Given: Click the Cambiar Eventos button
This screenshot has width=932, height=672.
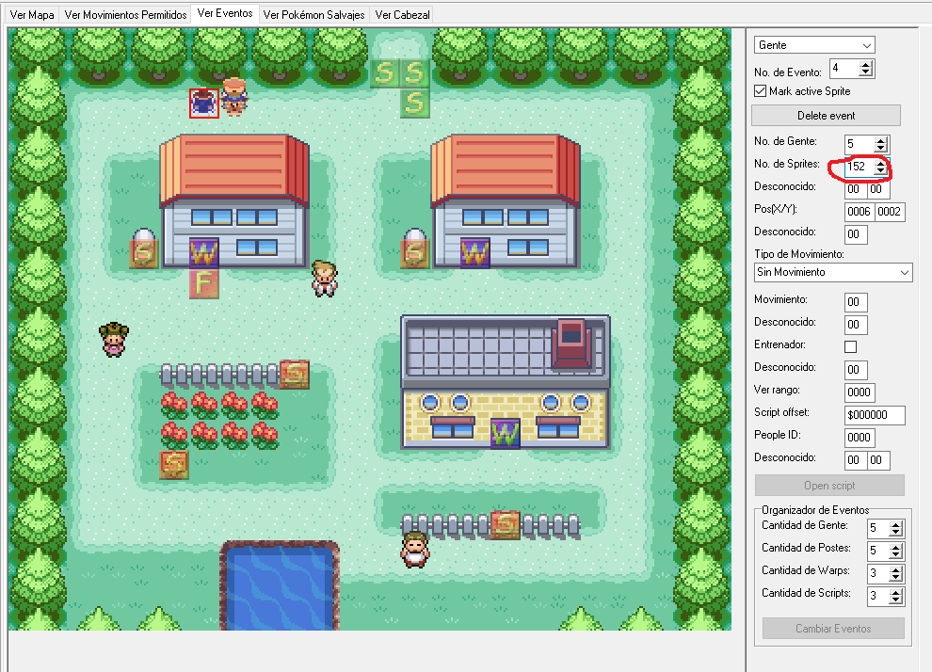Looking at the screenshot, I should point(833,629).
